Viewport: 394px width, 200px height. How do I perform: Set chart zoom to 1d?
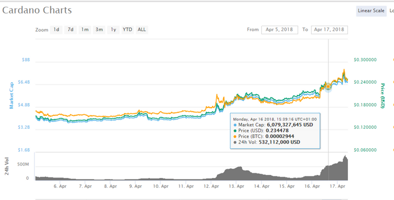(56, 30)
